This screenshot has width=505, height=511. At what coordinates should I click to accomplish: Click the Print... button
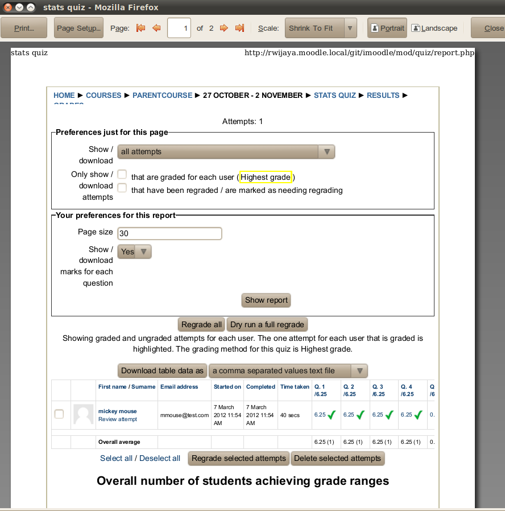click(24, 28)
